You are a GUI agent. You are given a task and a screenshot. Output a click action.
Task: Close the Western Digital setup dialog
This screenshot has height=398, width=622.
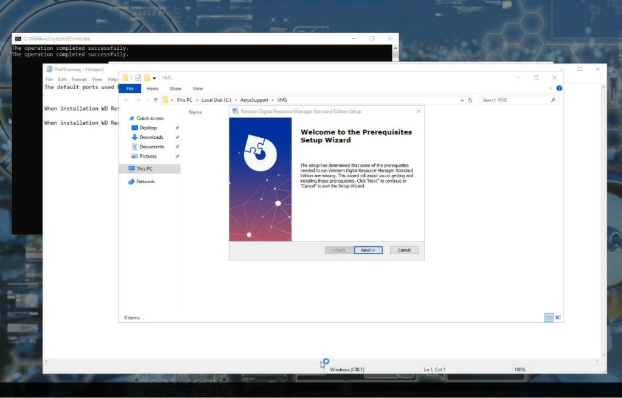[x=419, y=112]
